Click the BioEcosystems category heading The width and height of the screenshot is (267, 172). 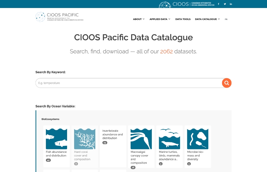[50, 119]
